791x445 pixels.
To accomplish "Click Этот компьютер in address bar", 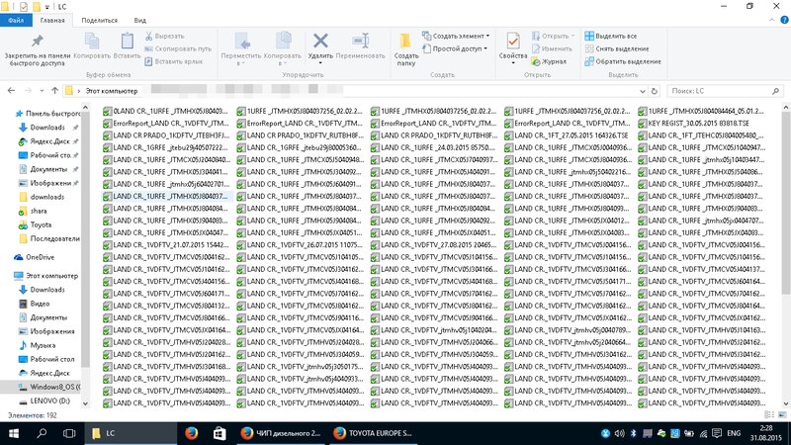I will tap(112, 91).
